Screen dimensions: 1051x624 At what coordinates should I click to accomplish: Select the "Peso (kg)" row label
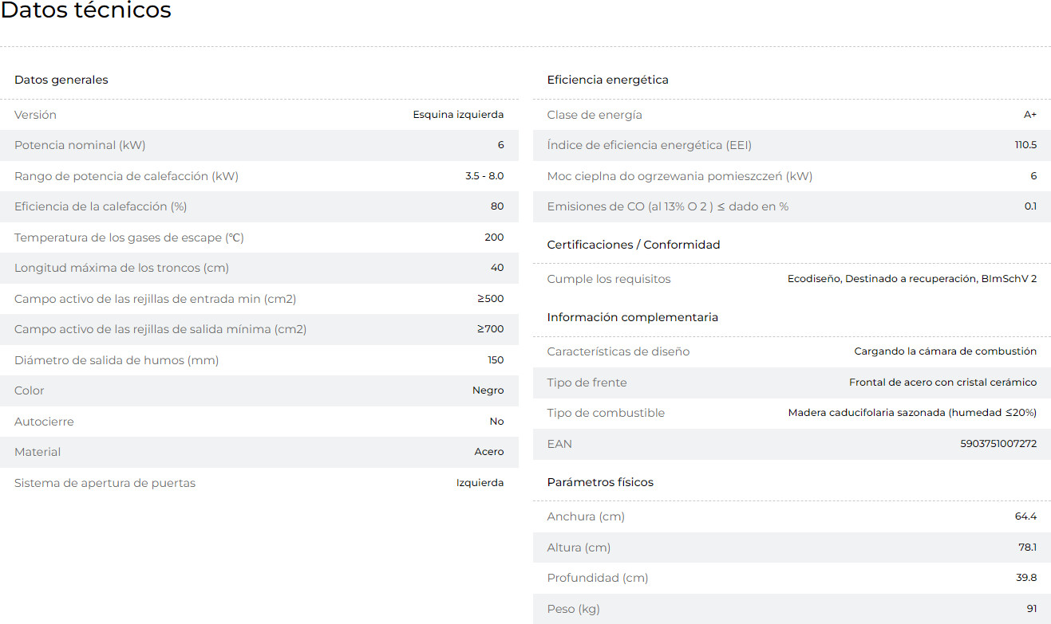(573, 609)
